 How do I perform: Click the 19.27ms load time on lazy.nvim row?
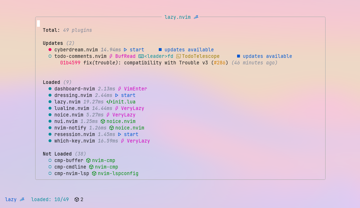[94, 102]
